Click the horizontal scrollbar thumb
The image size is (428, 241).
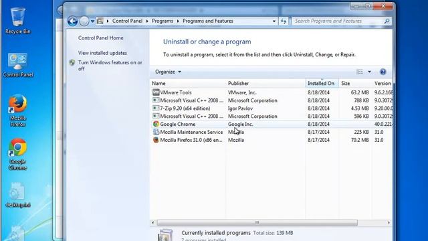point(257,223)
